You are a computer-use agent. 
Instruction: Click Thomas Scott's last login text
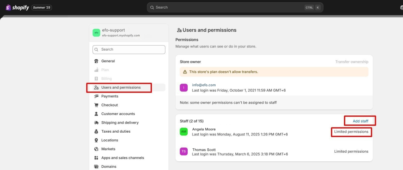click(240, 154)
